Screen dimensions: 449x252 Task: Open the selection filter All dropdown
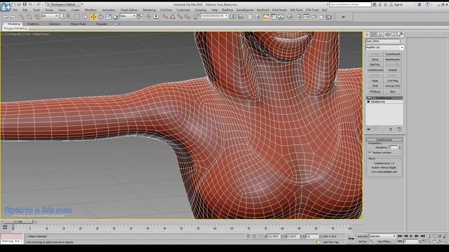[x=50, y=16]
